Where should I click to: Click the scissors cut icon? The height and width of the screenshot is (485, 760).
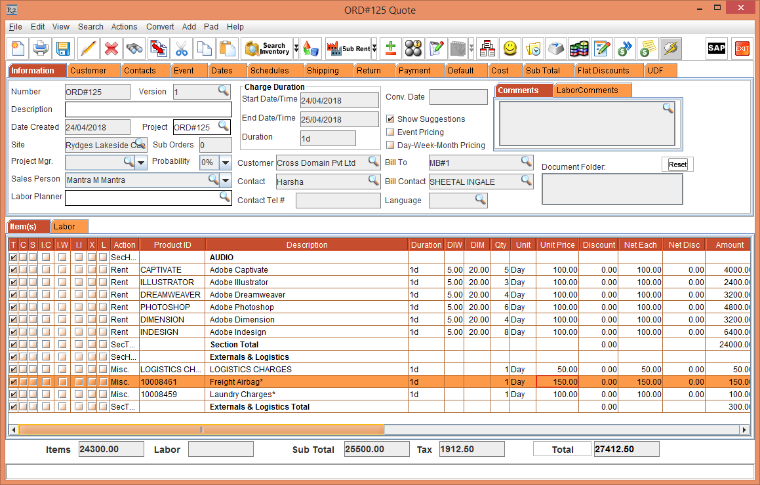point(182,48)
